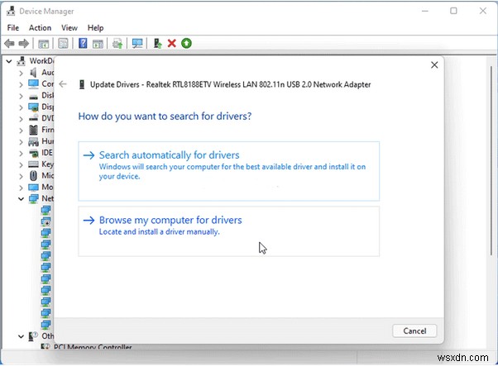Expand the Audio category chevron

[21, 74]
